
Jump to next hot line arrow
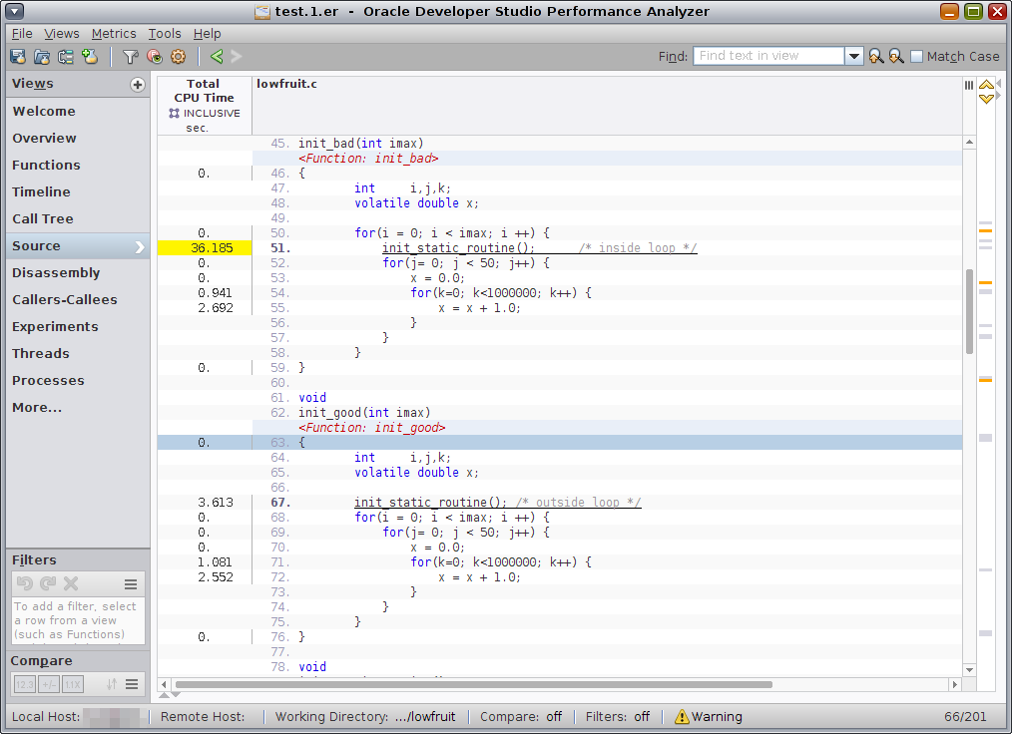click(x=986, y=99)
